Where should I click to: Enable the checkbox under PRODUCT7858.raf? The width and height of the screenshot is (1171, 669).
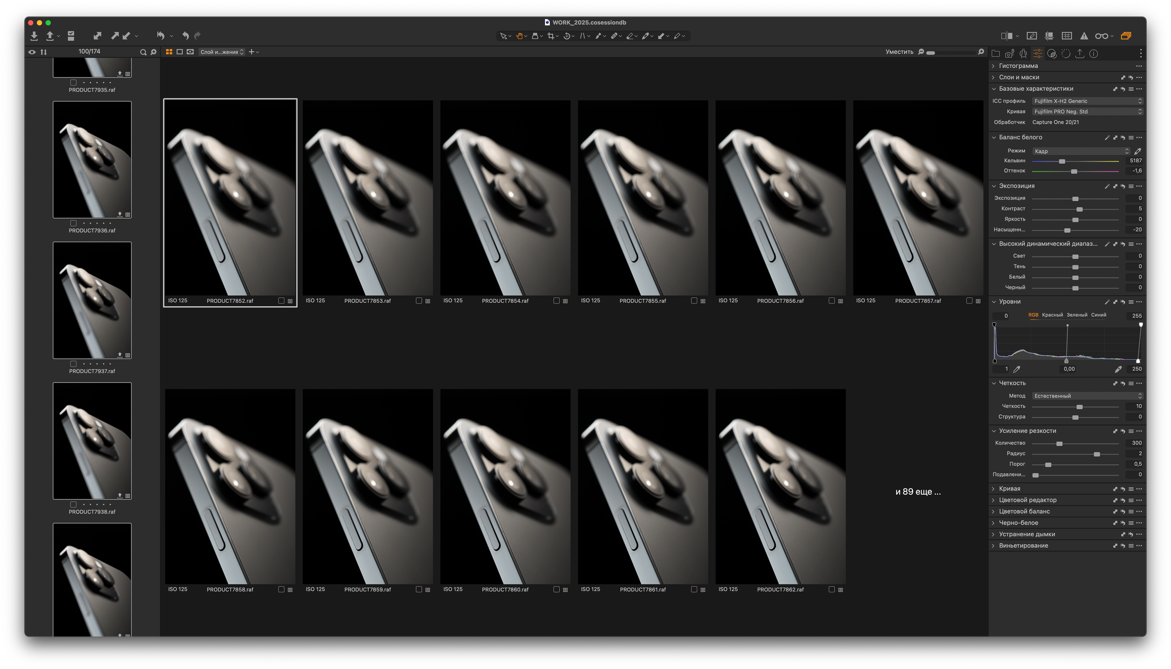pyautogui.click(x=282, y=589)
